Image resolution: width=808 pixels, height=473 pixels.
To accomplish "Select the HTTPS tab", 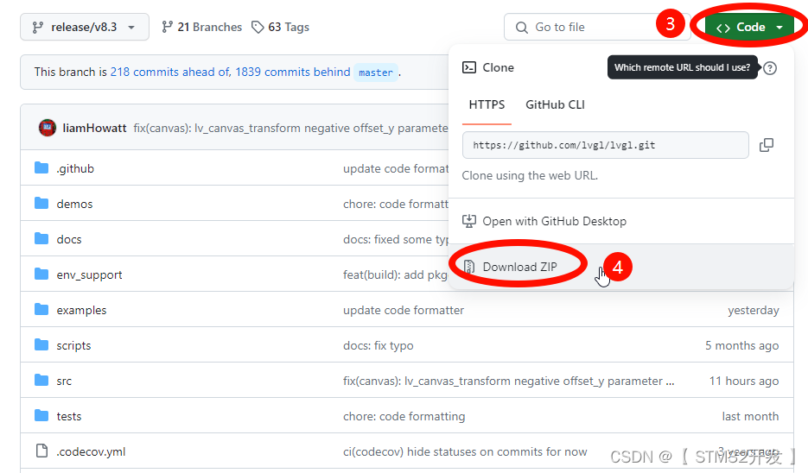I will coord(487,105).
